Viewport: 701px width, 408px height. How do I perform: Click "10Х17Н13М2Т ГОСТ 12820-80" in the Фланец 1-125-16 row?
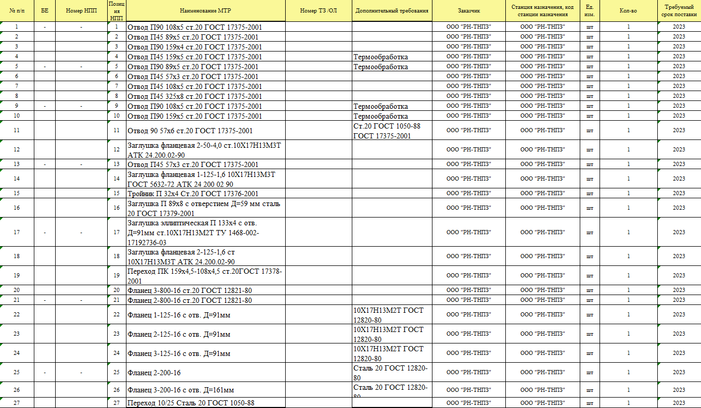[x=392, y=315]
